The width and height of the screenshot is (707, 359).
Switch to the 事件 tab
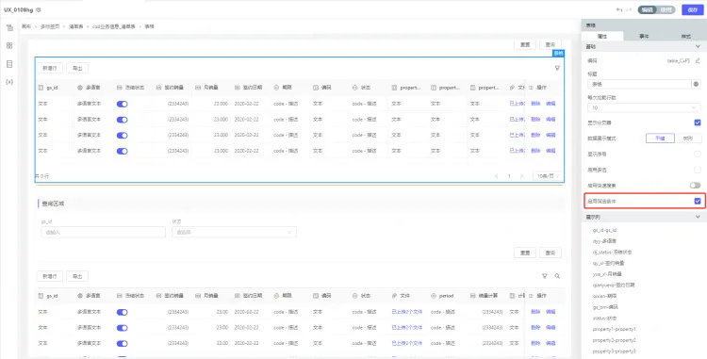[644, 36]
